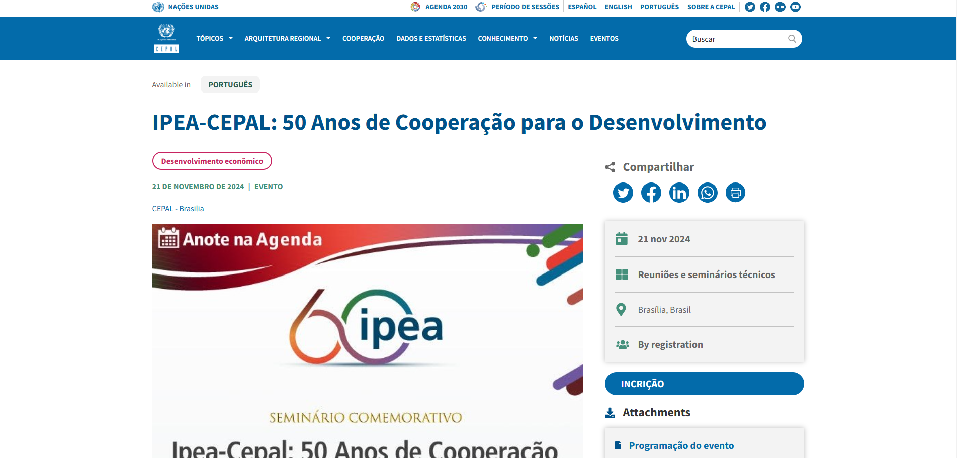
Task: Click the download icon beside Attachments
Action: click(x=610, y=413)
